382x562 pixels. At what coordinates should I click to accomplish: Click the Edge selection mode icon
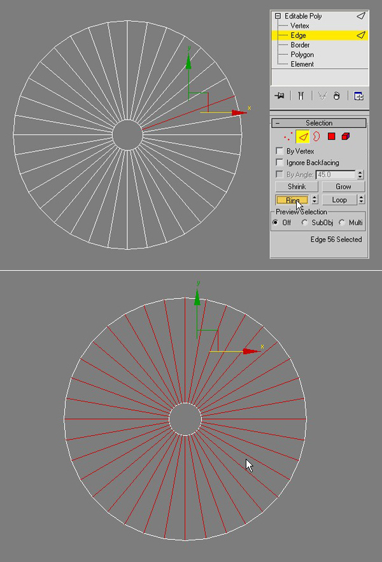pyautogui.click(x=302, y=136)
